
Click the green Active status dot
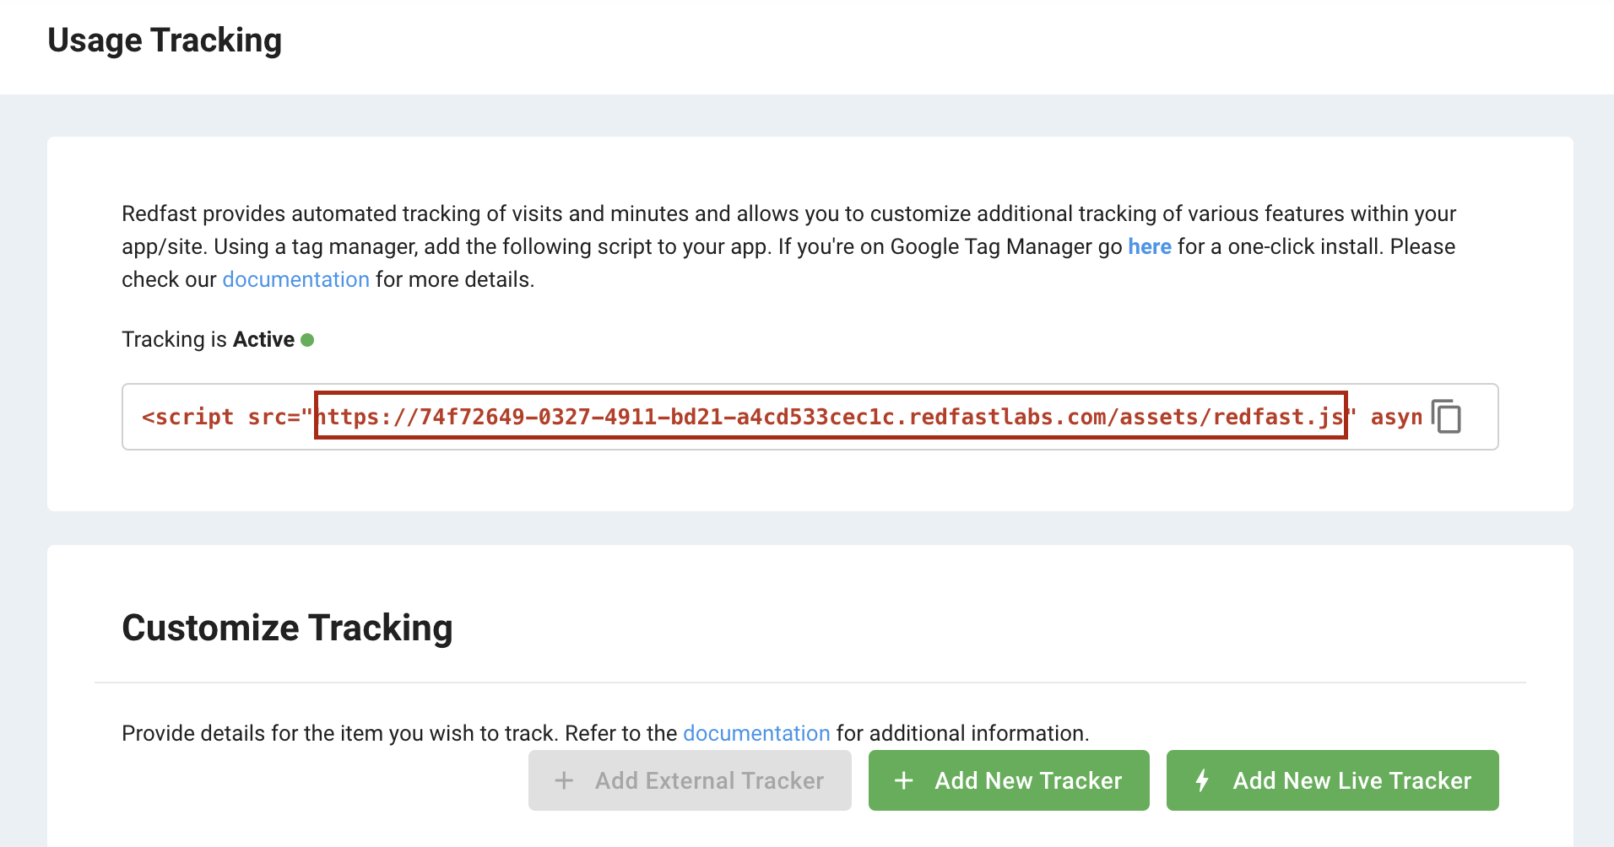tap(307, 340)
